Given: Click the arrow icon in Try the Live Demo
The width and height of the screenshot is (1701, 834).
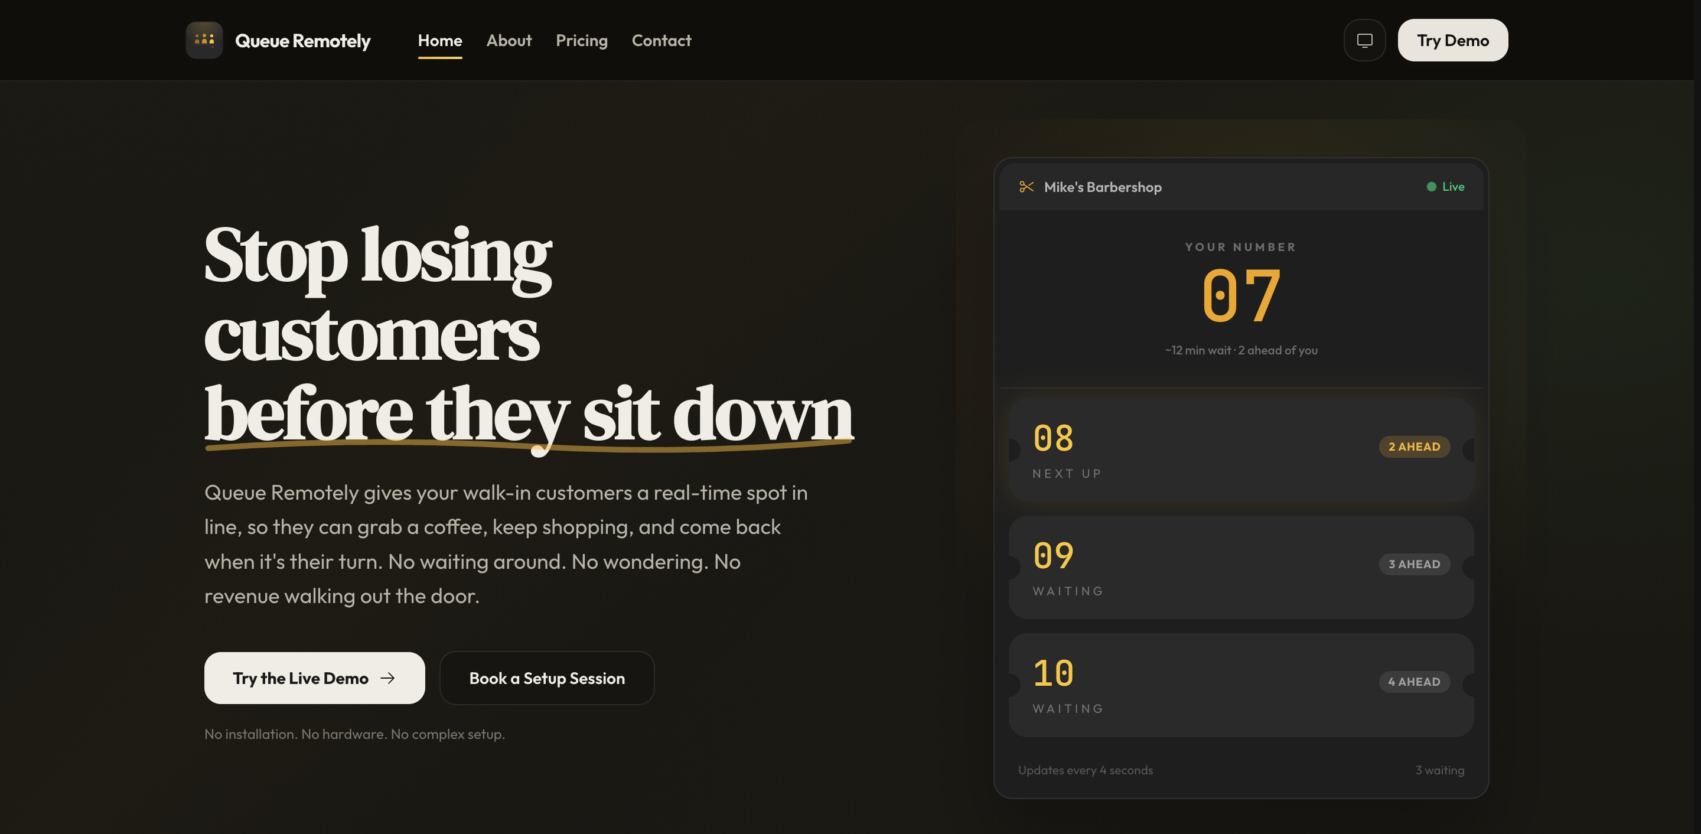Looking at the screenshot, I should tap(387, 678).
